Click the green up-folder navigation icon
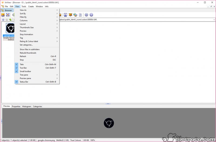216x142 pixels. [10, 20]
